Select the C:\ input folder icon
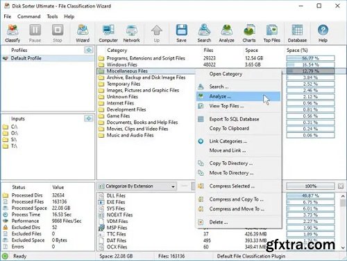This screenshot has height=261, width=347. click(6, 127)
